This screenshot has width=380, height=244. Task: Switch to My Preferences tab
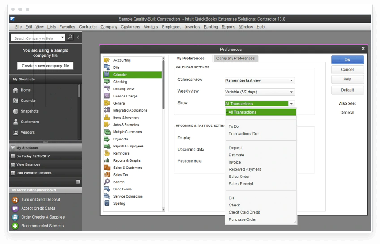point(190,58)
